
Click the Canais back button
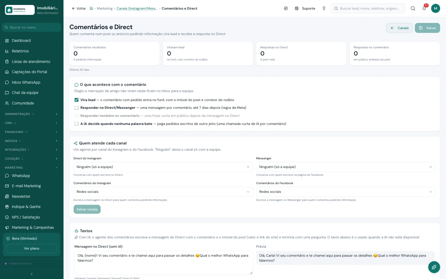400,28
